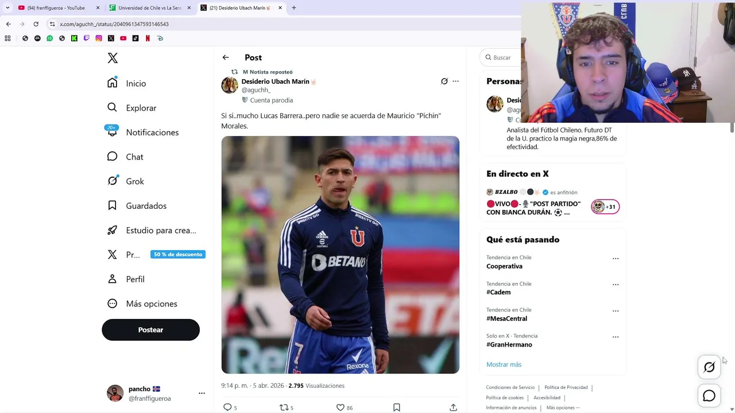Bookmark the post with bookmark icon

[397, 407]
